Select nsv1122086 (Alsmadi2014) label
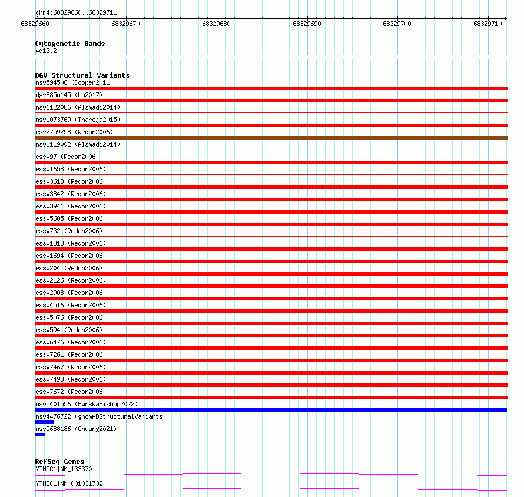Image resolution: width=524 pixels, height=497 pixels. [x=78, y=107]
